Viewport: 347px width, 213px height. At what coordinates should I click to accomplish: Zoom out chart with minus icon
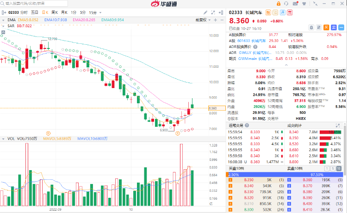pos(222,20)
